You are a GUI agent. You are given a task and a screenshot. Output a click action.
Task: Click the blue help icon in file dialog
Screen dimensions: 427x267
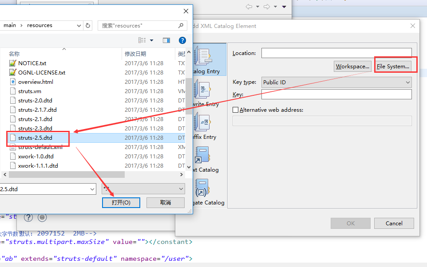pos(182,40)
